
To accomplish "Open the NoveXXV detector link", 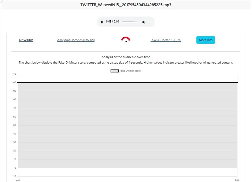I will pyautogui.click(x=26, y=40).
